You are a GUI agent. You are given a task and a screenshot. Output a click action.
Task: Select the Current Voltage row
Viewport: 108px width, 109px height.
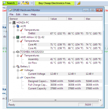65,74
